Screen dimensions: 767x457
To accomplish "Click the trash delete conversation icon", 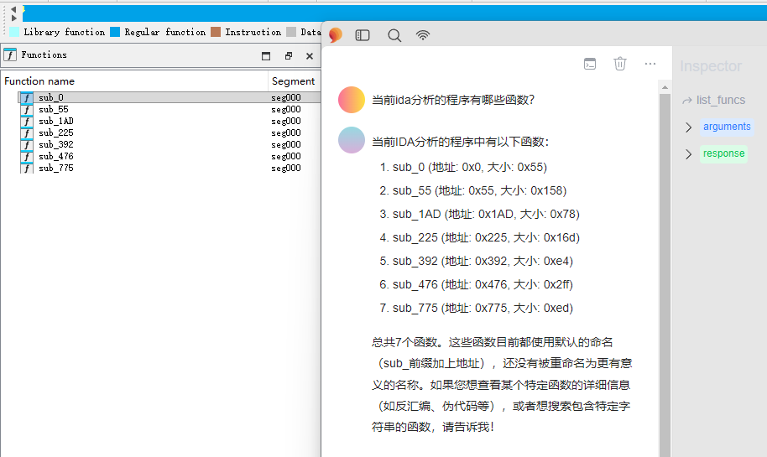I will (x=620, y=64).
